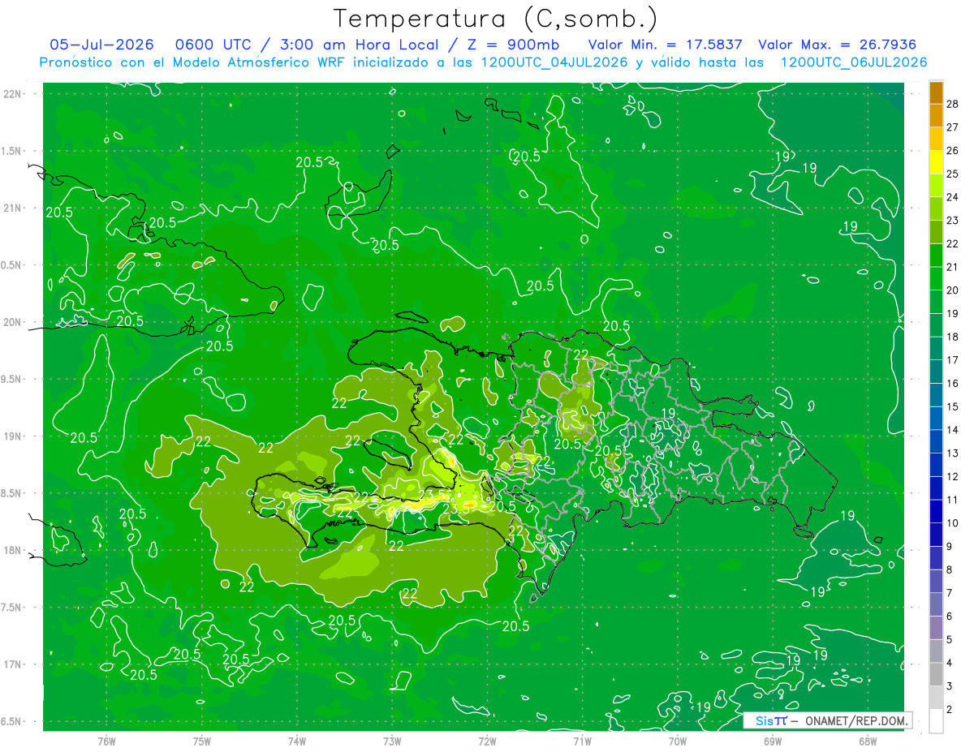Click the blue swatch between 14 and 15
974x752 pixels.
tap(936, 418)
